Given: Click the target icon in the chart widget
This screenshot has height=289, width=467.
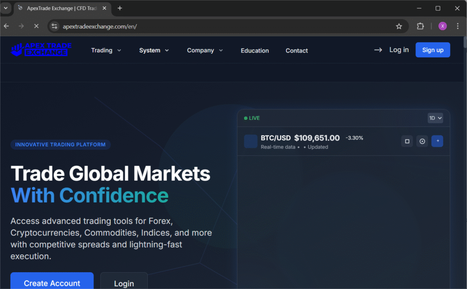Looking at the screenshot, I should pyautogui.click(x=422, y=141).
